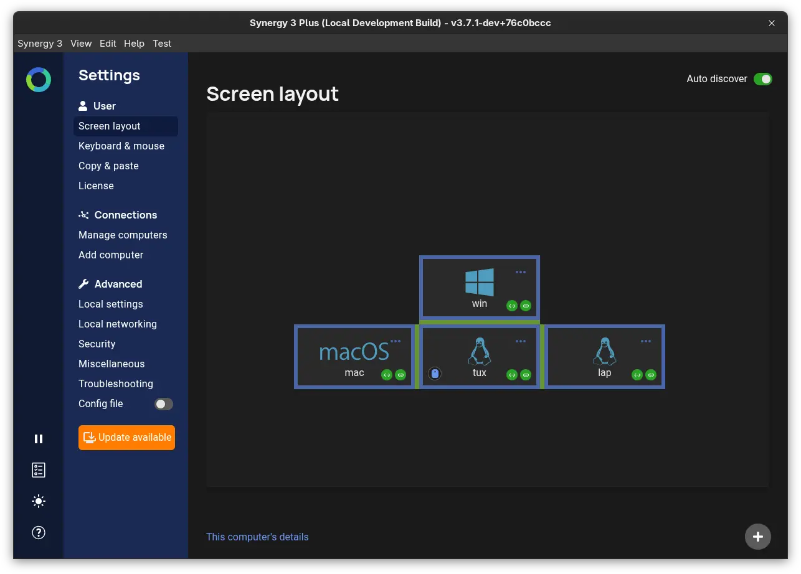Click the Windows logo on win screen

coord(480,282)
